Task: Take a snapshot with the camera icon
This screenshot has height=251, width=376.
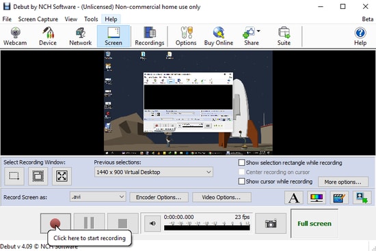Action: pos(271,224)
